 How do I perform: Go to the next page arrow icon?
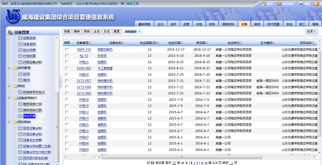(x=202, y=163)
